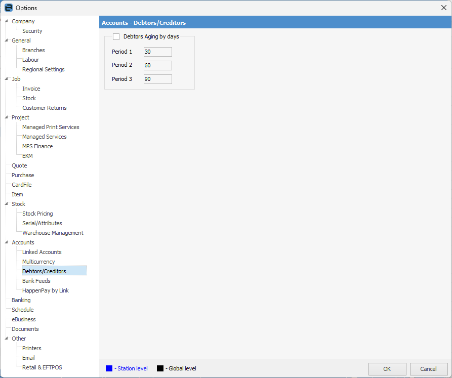Image resolution: width=452 pixels, height=378 pixels.
Task: Select the Project tree item label
Action: (20, 117)
